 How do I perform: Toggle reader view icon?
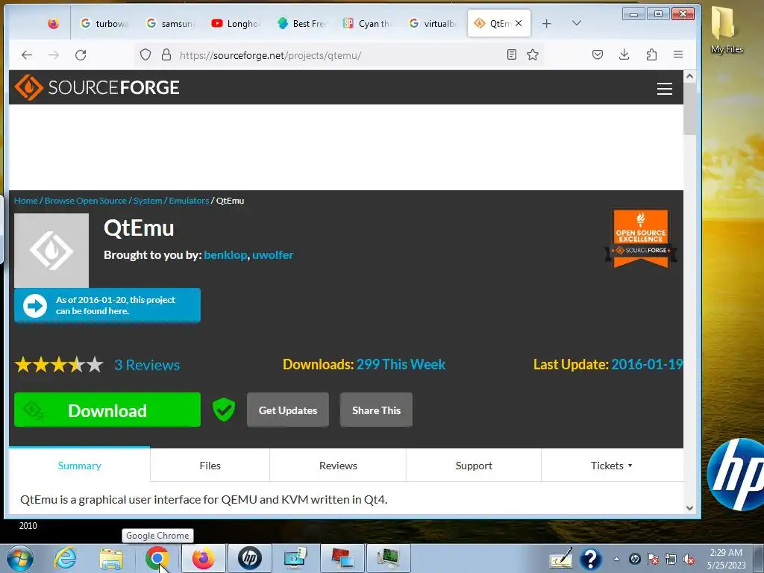[512, 54]
